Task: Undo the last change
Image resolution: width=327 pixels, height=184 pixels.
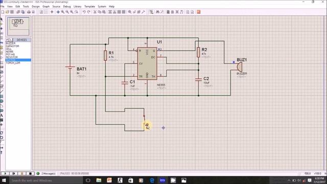Action: (84, 12)
